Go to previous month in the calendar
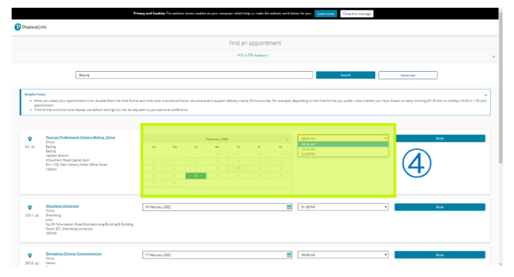Screen dimensions: 514x277 147,139
